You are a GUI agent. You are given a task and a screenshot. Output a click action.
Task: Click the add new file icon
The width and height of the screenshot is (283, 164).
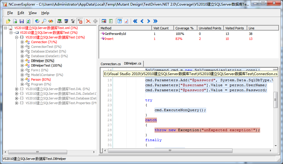pyautogui.click(x=15, y=21)
